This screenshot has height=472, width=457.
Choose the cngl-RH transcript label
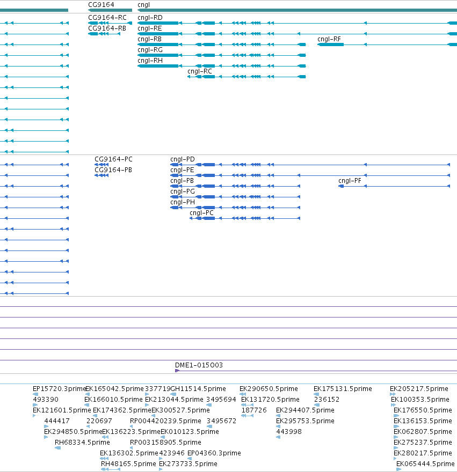(150, 61)
